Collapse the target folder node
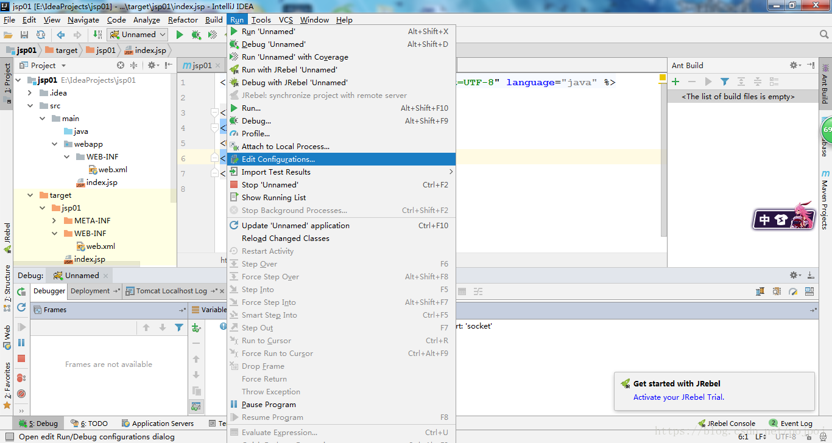Screen dimensions: 832x443 (30, 195)
